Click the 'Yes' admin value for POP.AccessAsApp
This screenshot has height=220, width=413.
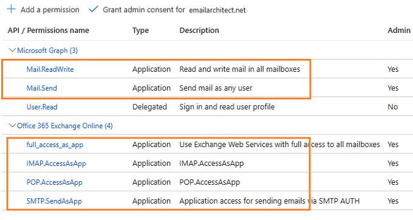pos(393,182)
